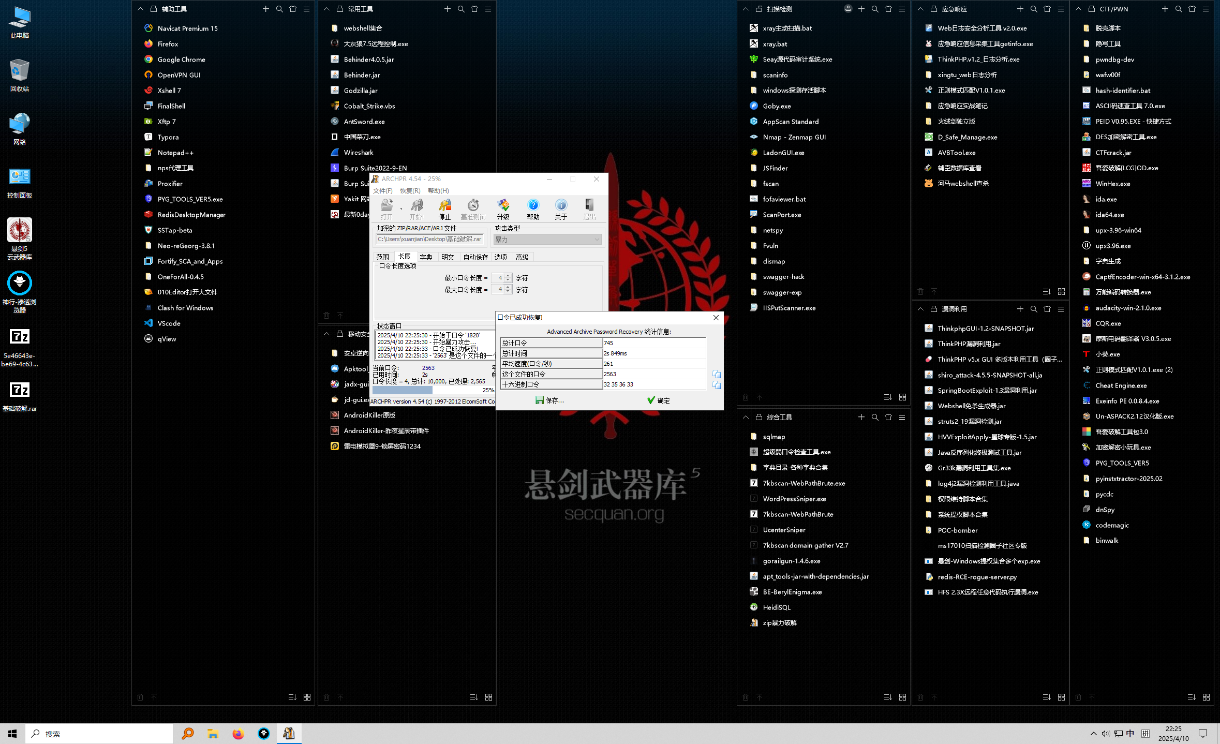Copy the hex password 32 35 36 33
This screenshot has width=1220, height=744.
click(717, 385)
